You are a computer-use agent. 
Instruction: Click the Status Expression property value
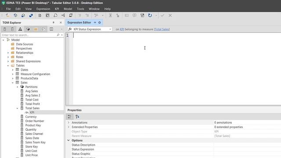click(247, 149)
